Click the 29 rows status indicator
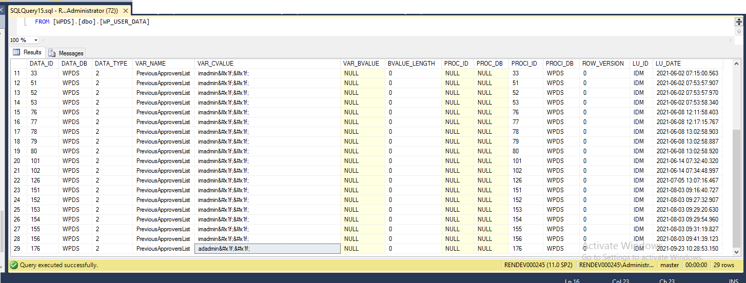This screenshot has height=283, width=746. pos(725,265)
